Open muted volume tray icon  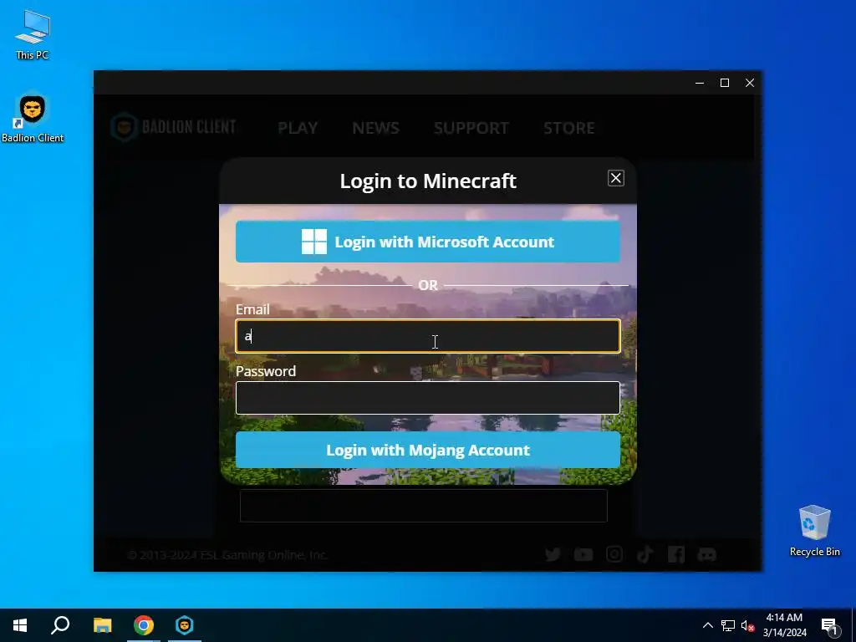point(747,625)
